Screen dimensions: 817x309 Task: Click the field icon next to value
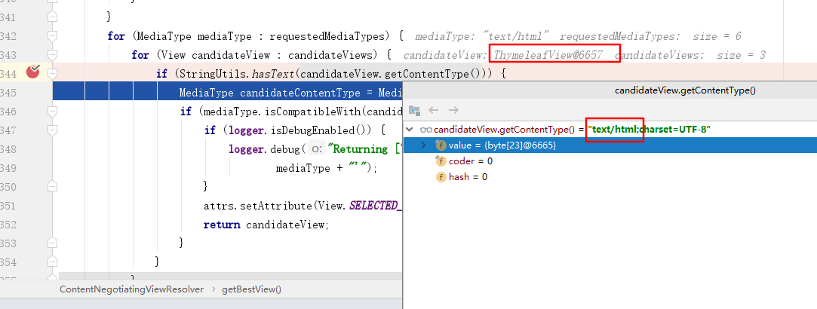pyautogui.click(x=441, y=145)
